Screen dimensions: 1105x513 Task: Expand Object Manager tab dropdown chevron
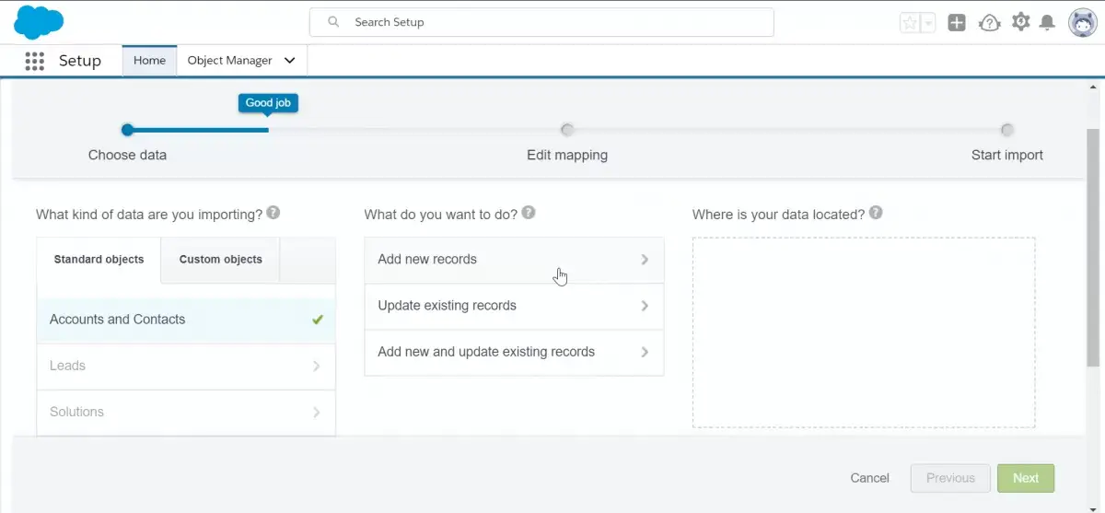click(290, 61)
